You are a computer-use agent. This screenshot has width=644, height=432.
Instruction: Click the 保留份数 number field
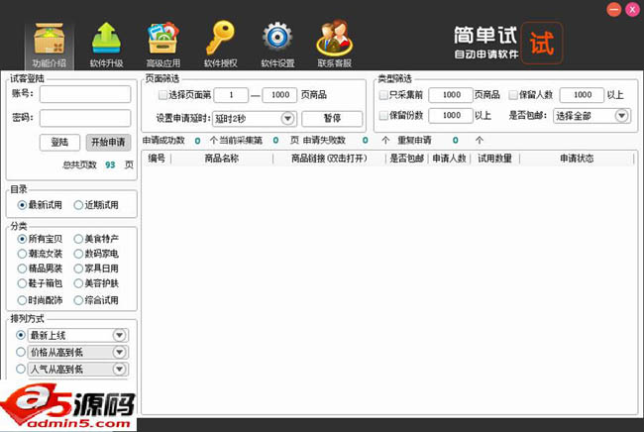pos(451,115)
